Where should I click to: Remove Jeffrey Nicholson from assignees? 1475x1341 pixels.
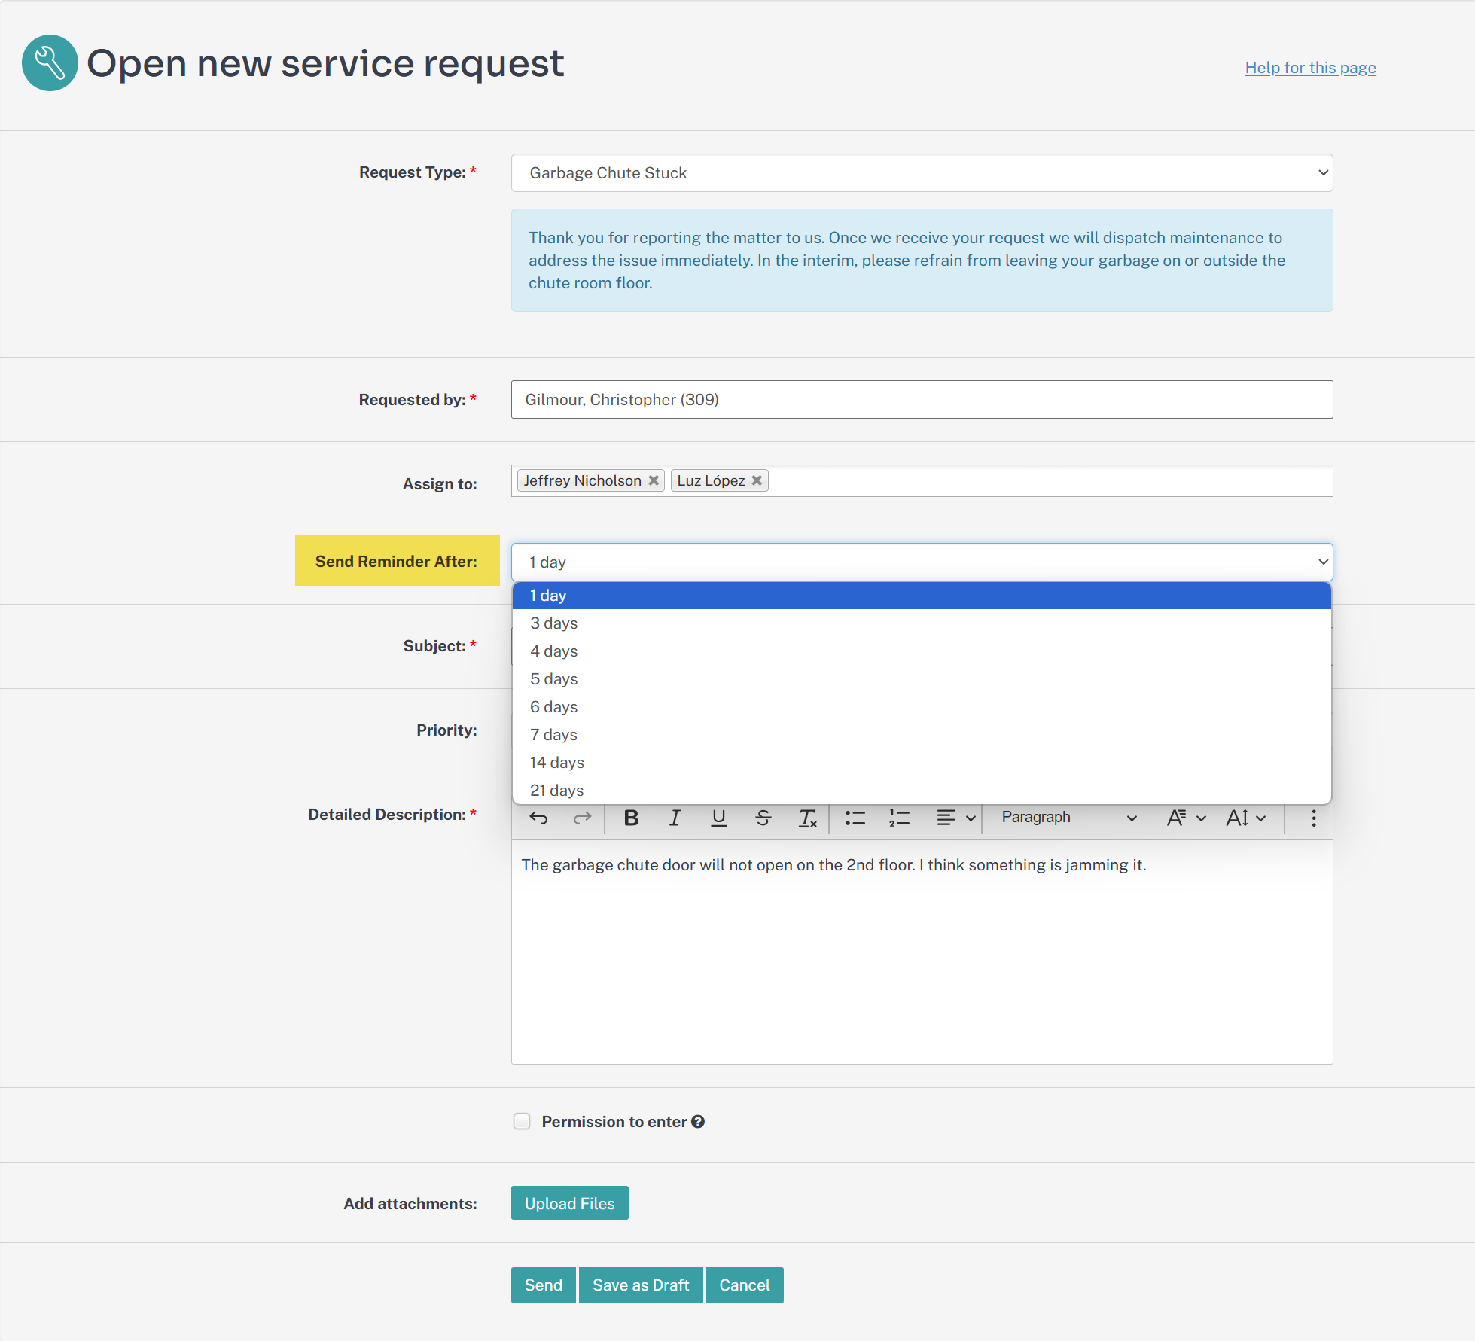point(654,480)
